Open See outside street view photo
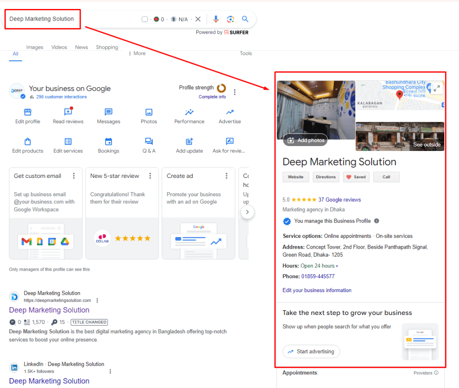Image resolution: width=459 pixels, height=388 pixels. (x=400, y=136)
